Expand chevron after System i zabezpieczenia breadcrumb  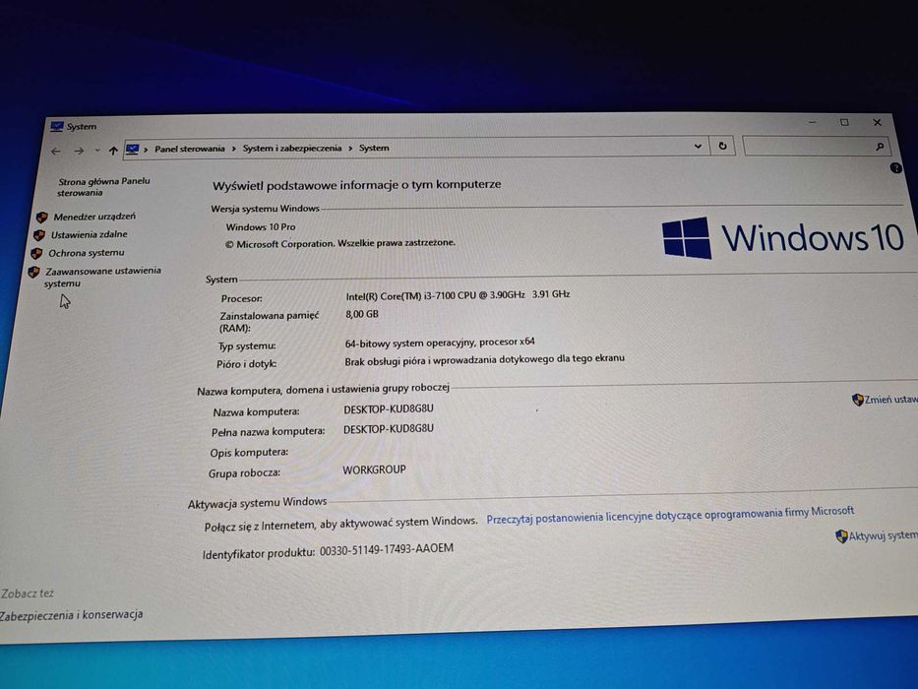click(350, 149)
